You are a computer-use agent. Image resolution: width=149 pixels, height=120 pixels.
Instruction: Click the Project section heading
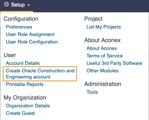click(x=93, y=19)
